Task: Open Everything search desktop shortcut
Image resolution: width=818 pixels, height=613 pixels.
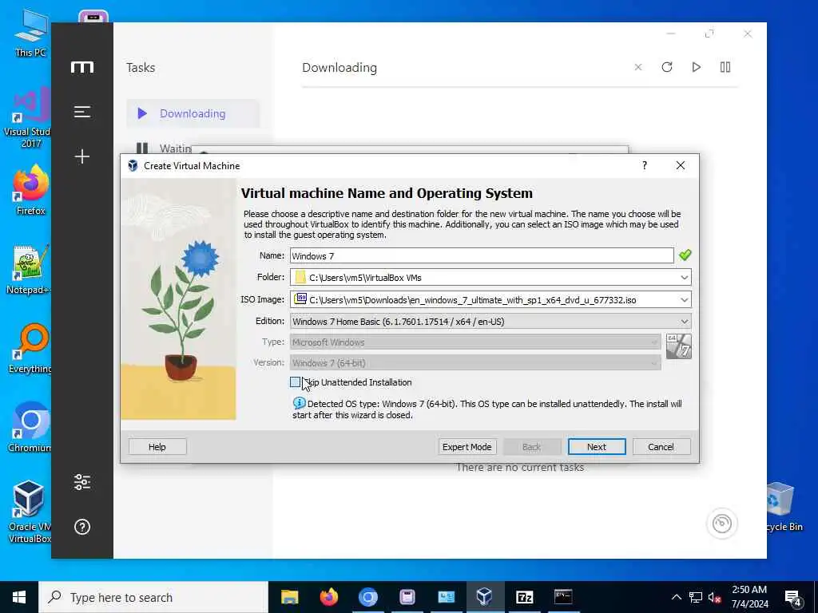Action: (30, 348)
